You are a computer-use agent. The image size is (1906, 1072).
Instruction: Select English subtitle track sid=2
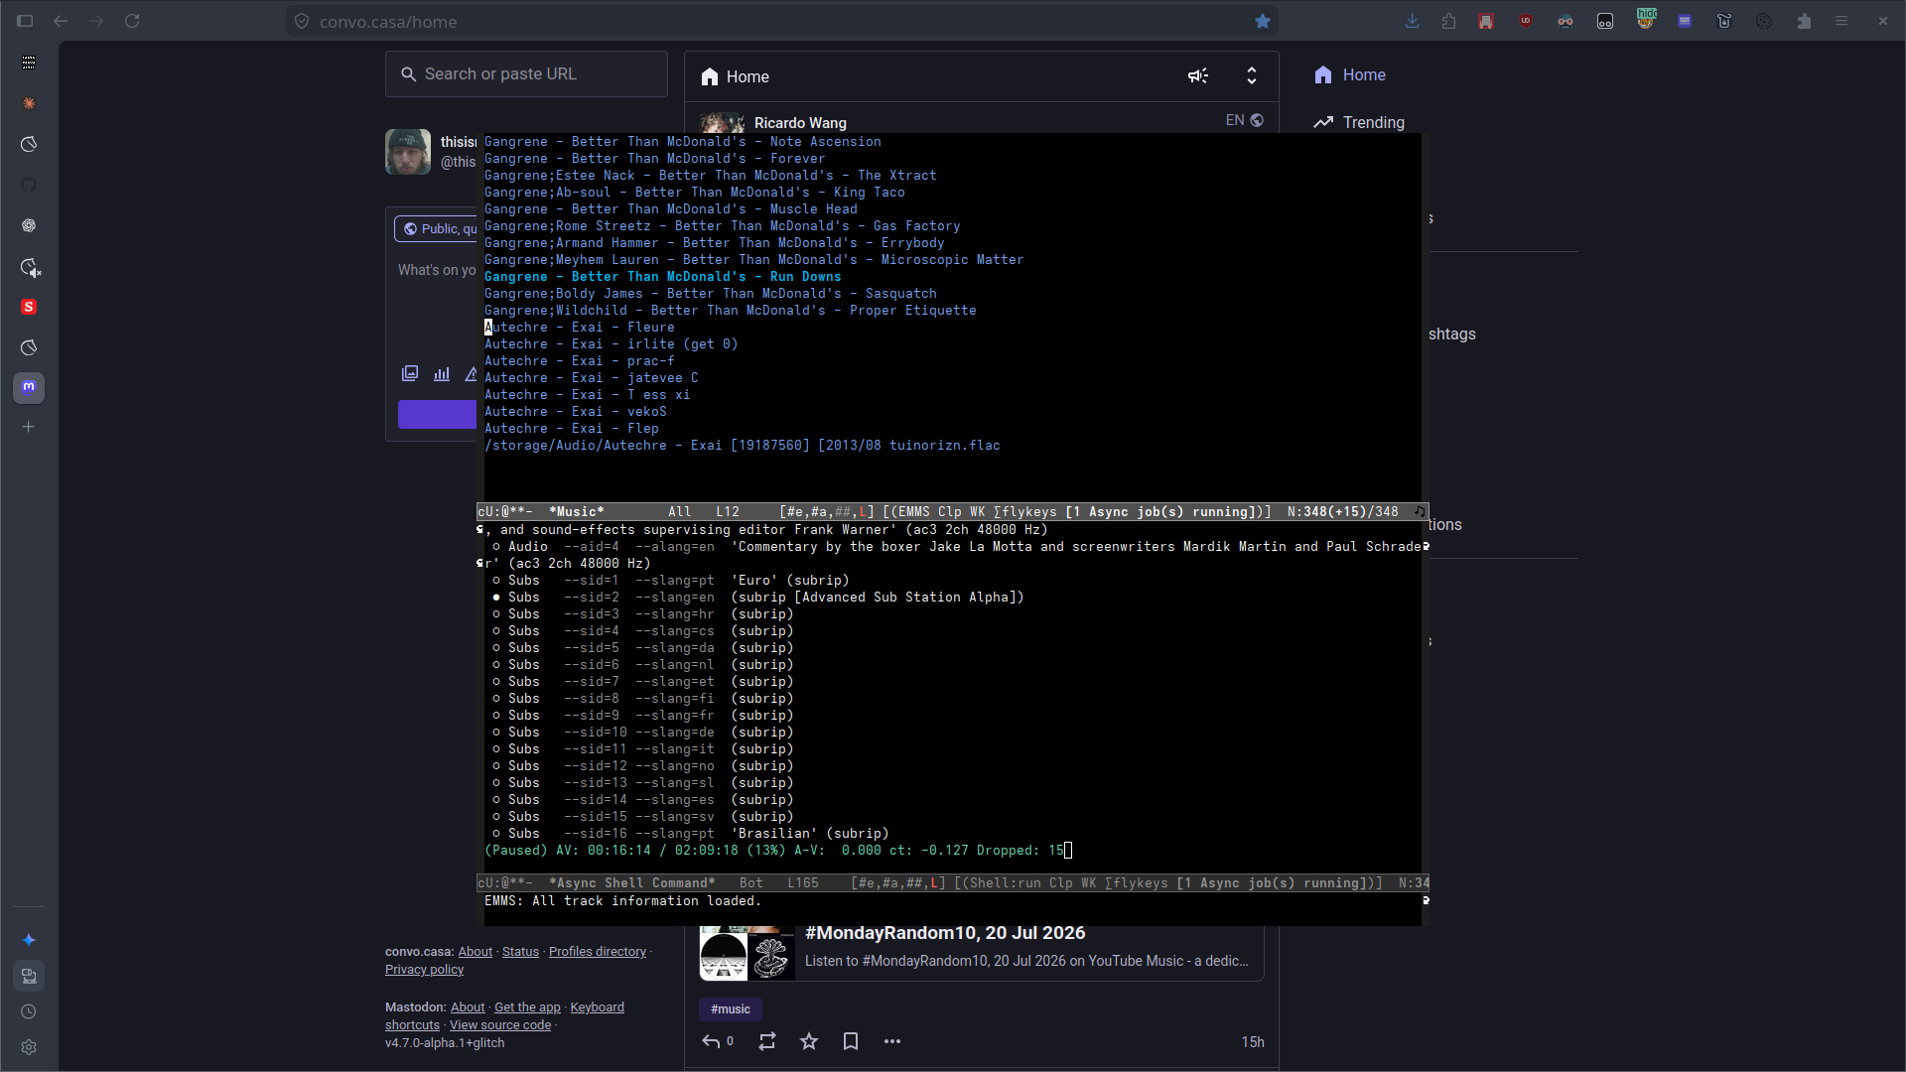[x=757, y=598]
